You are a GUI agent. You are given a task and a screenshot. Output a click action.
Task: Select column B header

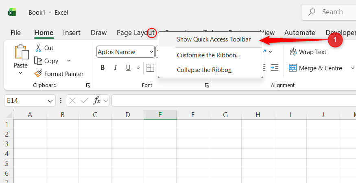(62, 115)
